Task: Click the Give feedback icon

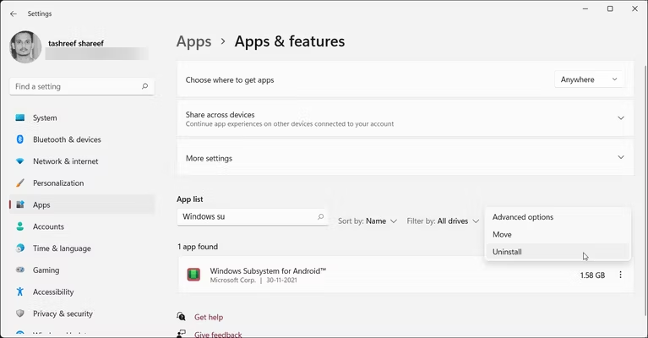Action: 181,333
